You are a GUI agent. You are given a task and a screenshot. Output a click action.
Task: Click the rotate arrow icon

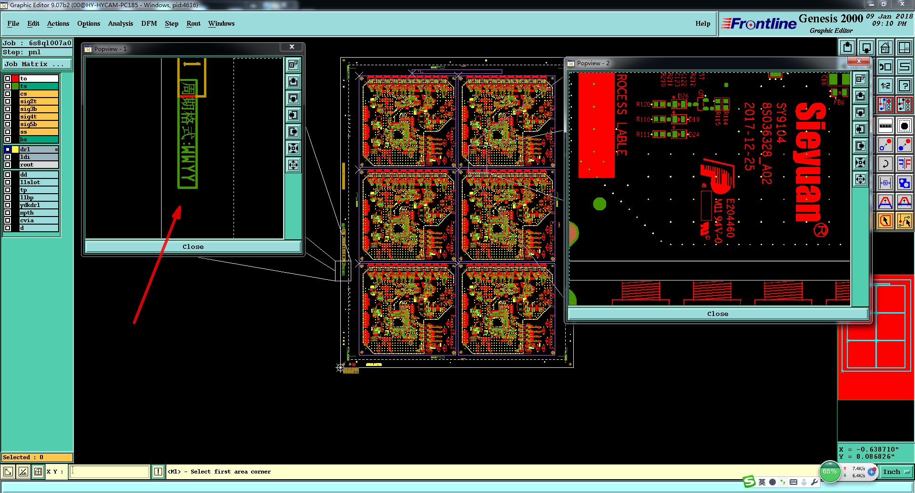885,164
